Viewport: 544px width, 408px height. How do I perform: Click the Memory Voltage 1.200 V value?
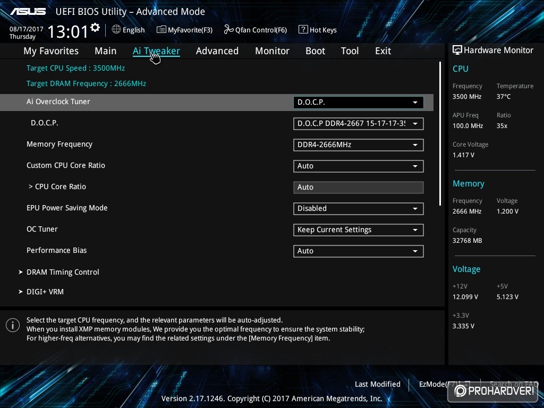(507, 211)
